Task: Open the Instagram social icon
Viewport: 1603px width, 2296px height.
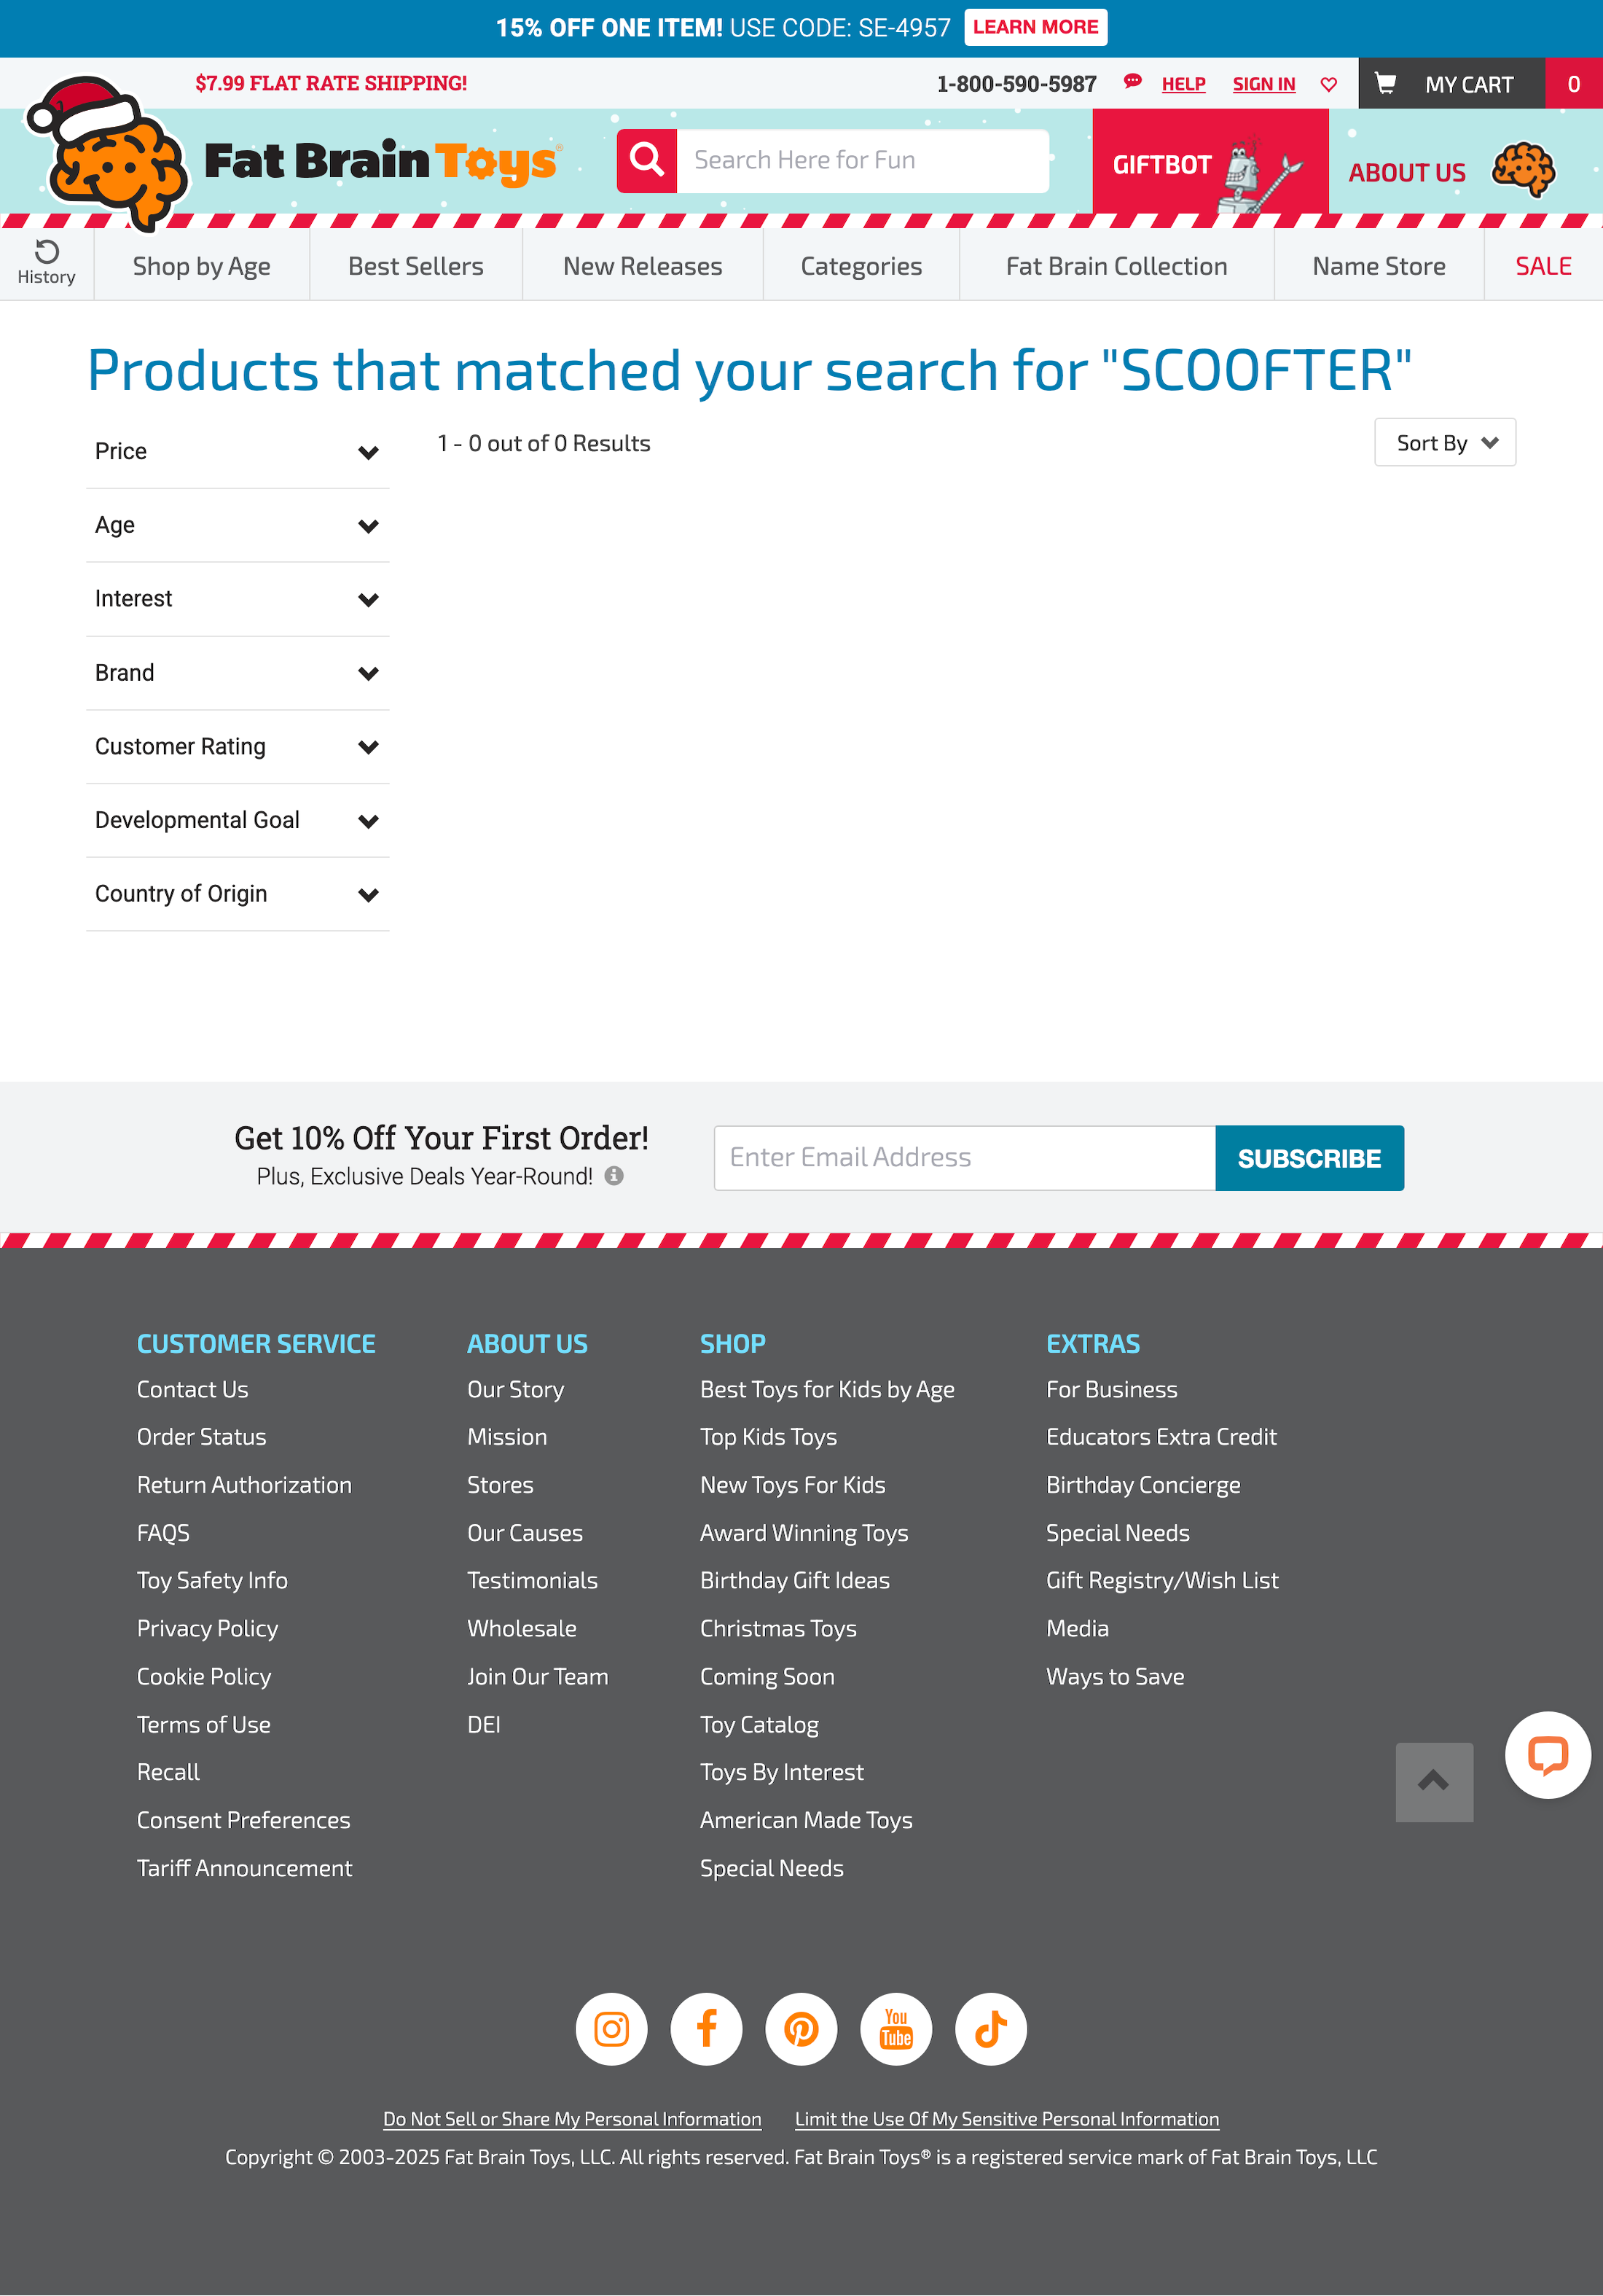Action: 611,2028
